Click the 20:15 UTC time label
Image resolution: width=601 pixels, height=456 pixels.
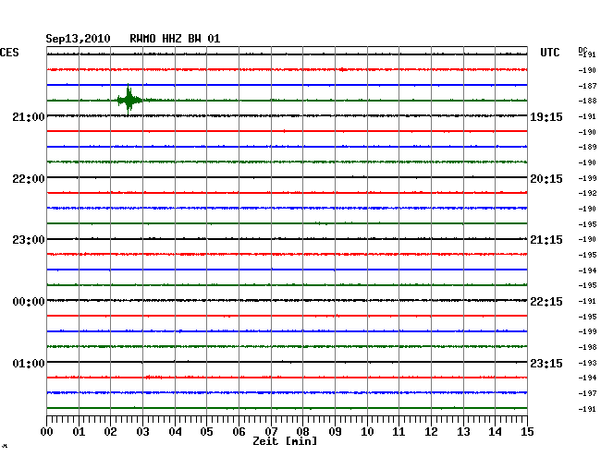[x=546, y=179]
